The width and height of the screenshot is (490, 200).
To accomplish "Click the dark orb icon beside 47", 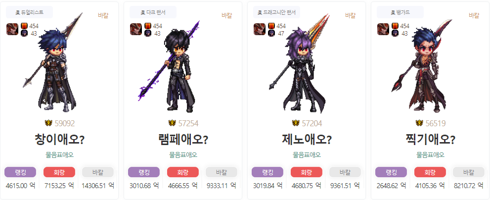I will point(271,33).
